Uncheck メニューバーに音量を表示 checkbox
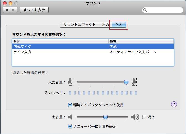The width and height of the screenshot is (186, 134). pyautogui.click(x=70, y=127)
